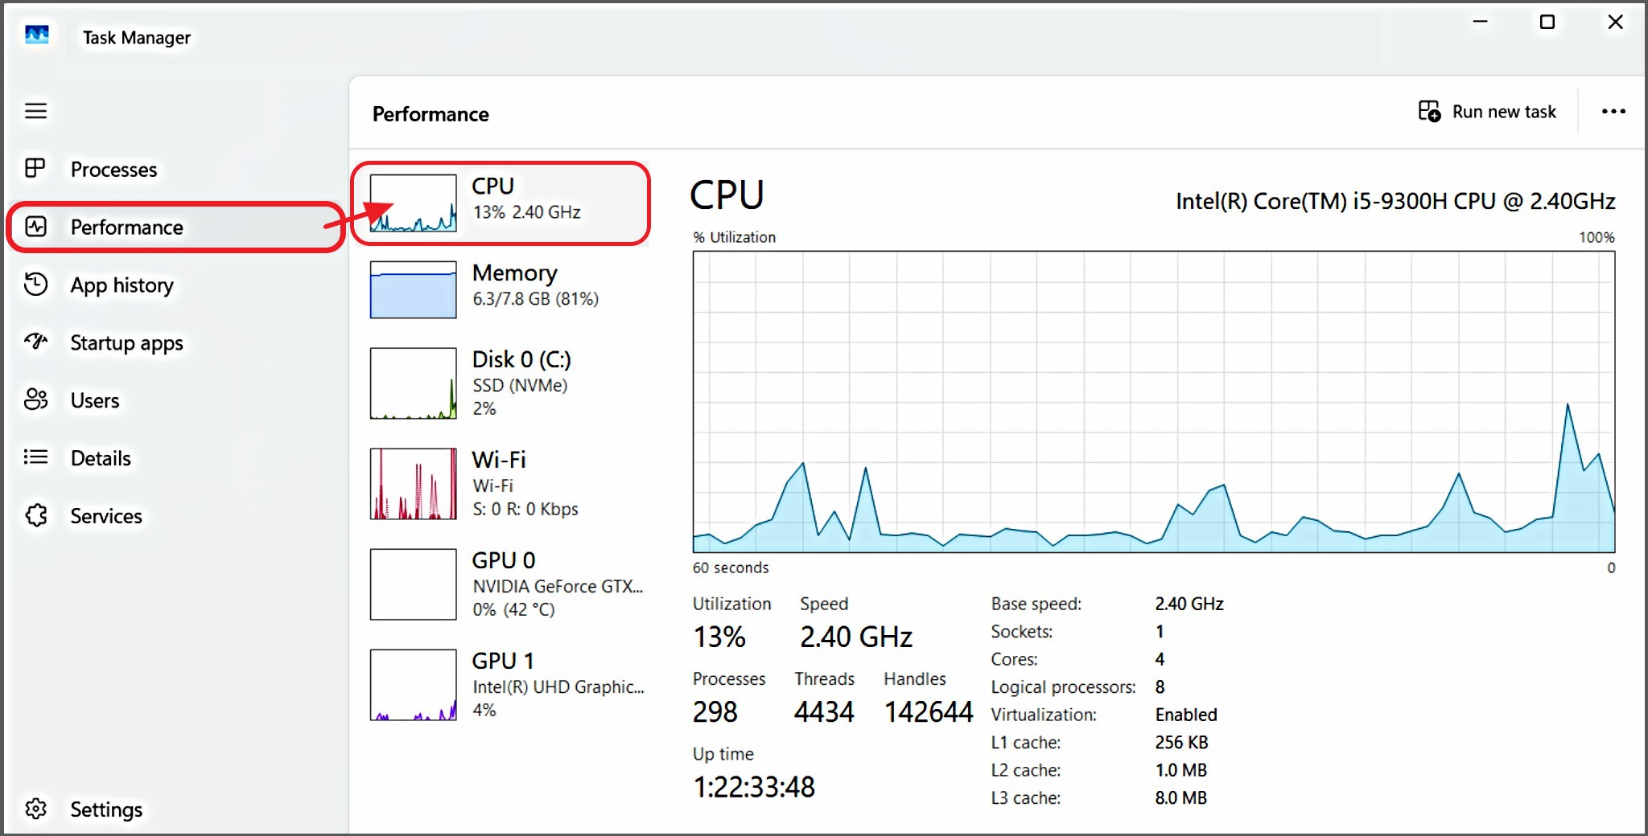
Task: Show GPU 1 Intel UHD Graphics performance
Action: click(413, 685)
